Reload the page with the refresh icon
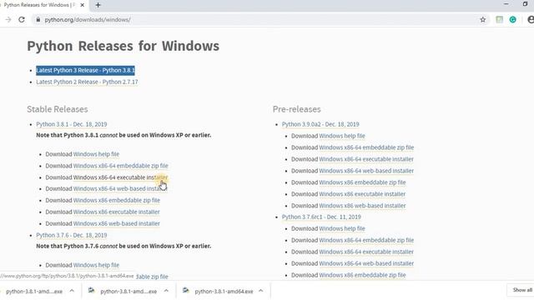534x300 pixels. click(x=22, y=20)
